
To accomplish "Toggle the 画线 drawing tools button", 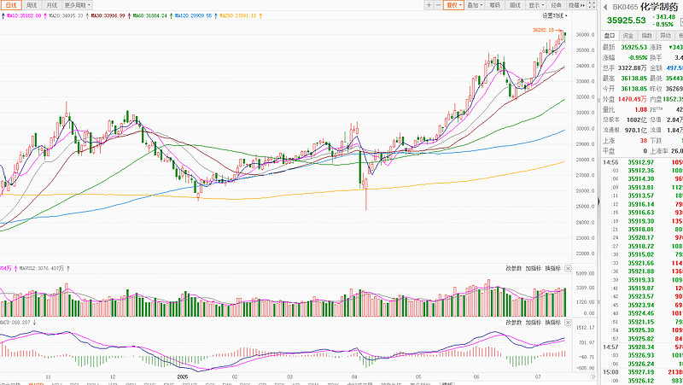I will click(515, 5).
